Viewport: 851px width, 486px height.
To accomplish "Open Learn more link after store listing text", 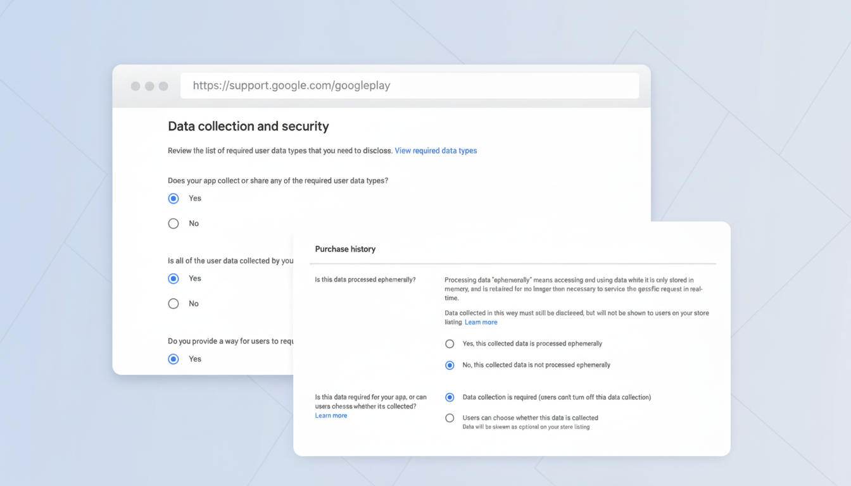I will point(481,322).
